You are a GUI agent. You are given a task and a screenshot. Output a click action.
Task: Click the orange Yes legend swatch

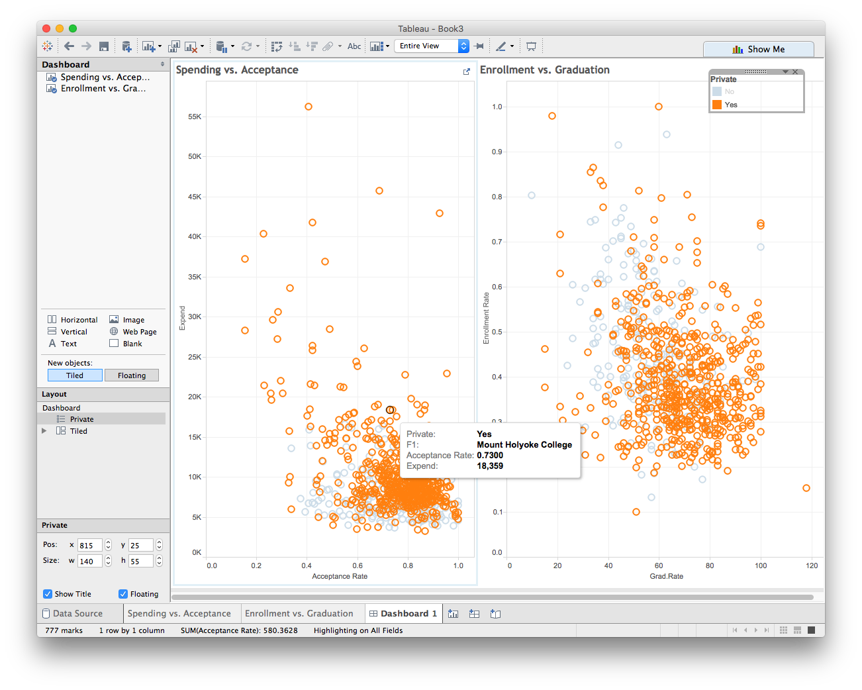click(717, 105)
